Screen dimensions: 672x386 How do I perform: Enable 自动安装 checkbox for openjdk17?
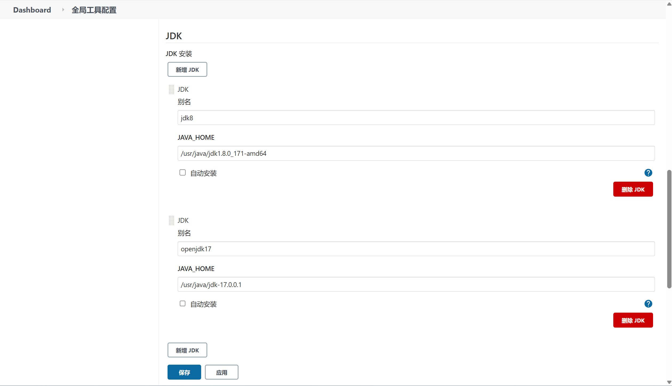(x=182, y=304)
